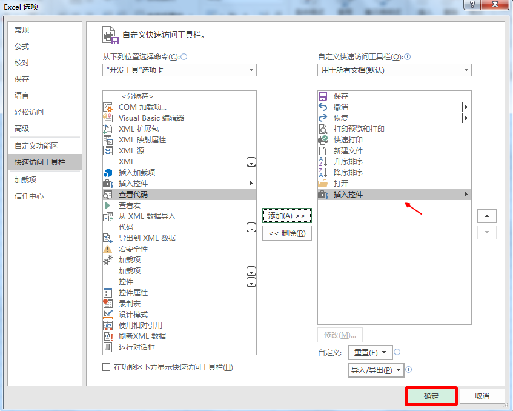Open the 用于所有文档(默认) dropdown
Screen dimensions: 513x411
pyautogui.click(x=394, y=70)
